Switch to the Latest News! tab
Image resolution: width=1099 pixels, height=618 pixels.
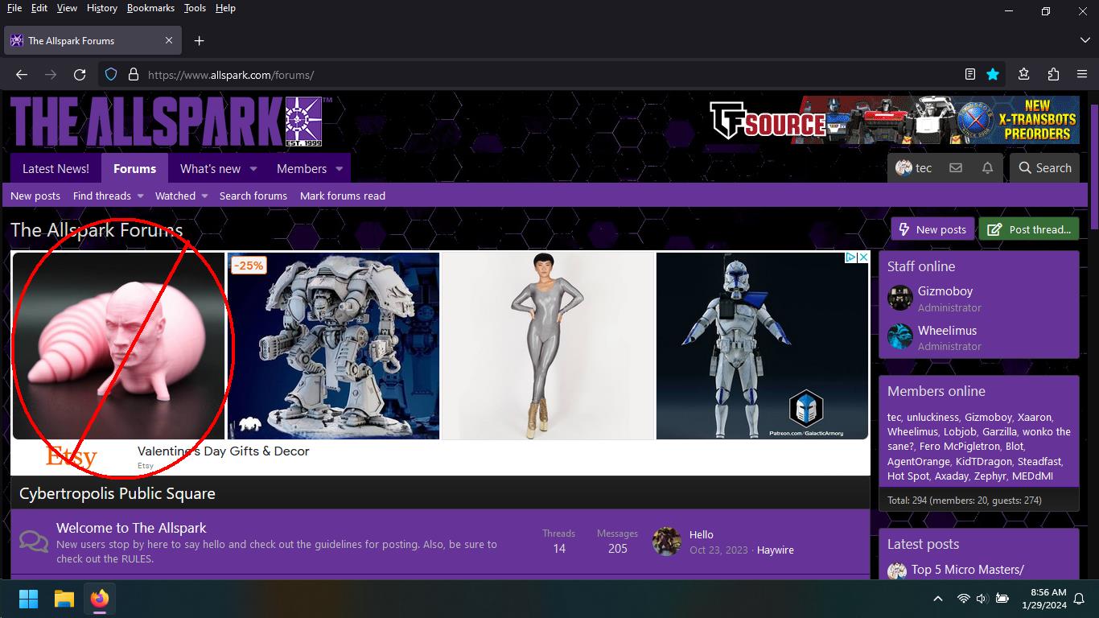click(x=56, y=168)
